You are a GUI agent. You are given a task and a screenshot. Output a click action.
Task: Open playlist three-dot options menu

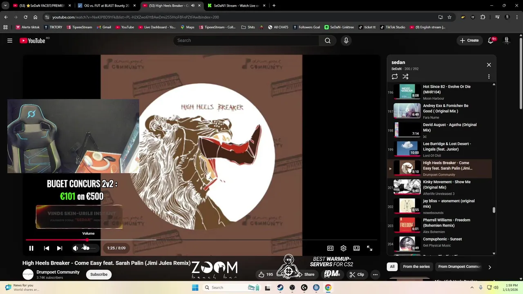tap(489, 76)
